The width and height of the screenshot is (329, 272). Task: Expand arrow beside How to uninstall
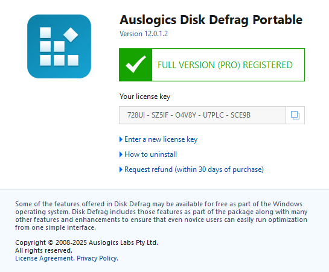pos(121,154)
